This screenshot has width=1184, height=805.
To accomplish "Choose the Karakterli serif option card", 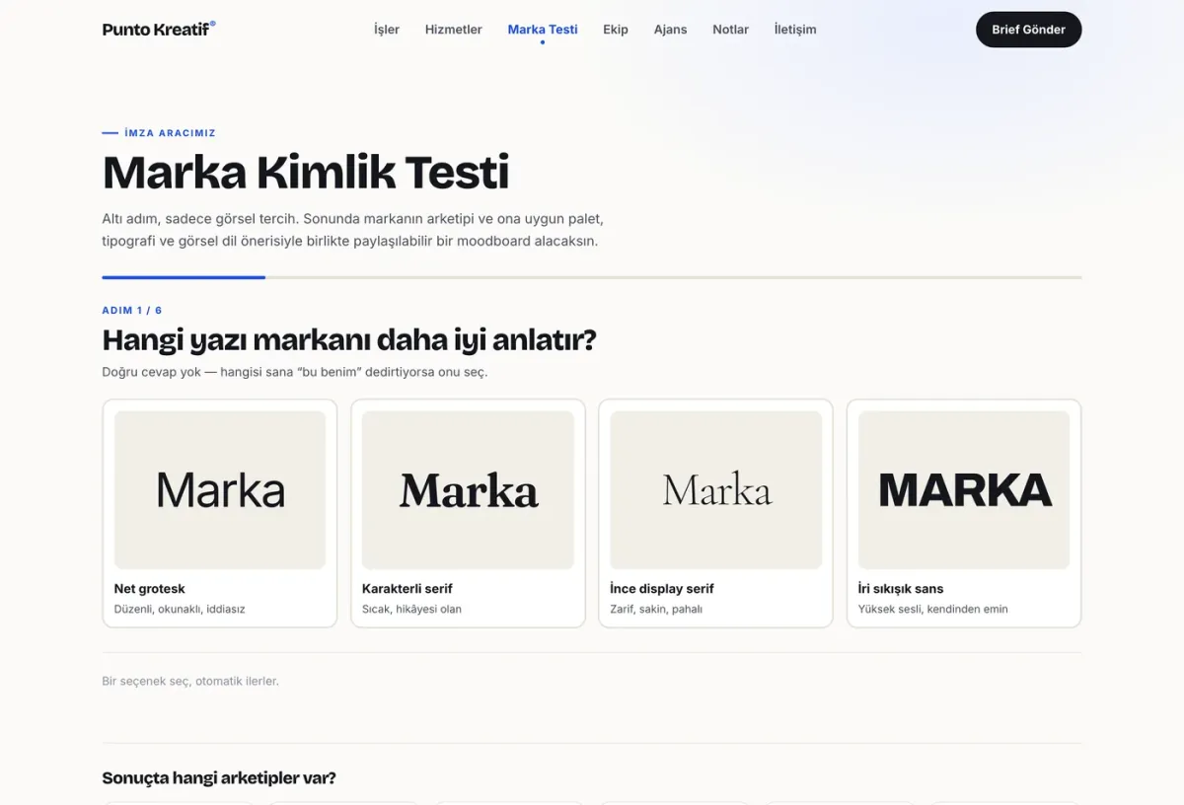I will click(468, 513).
